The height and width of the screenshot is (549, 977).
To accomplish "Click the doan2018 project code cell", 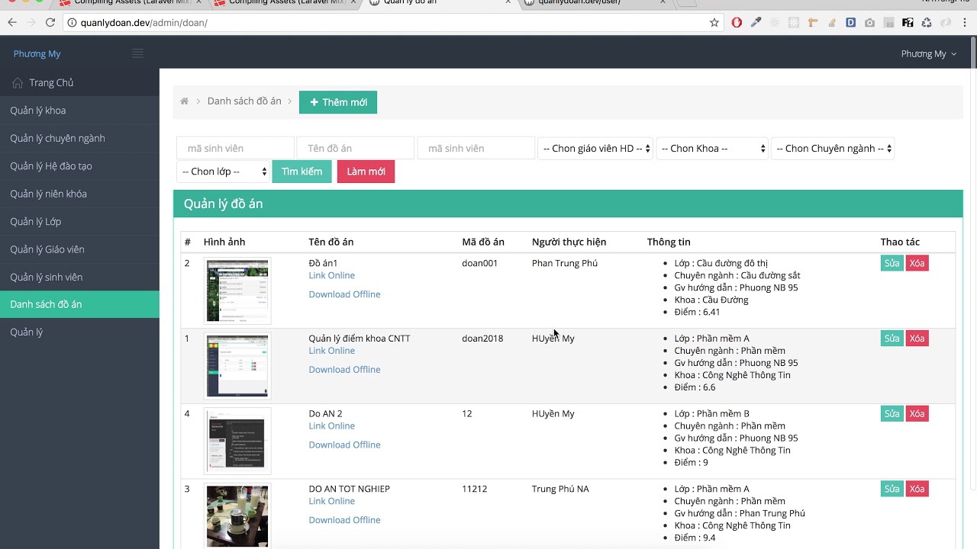I will pos(482,339).
